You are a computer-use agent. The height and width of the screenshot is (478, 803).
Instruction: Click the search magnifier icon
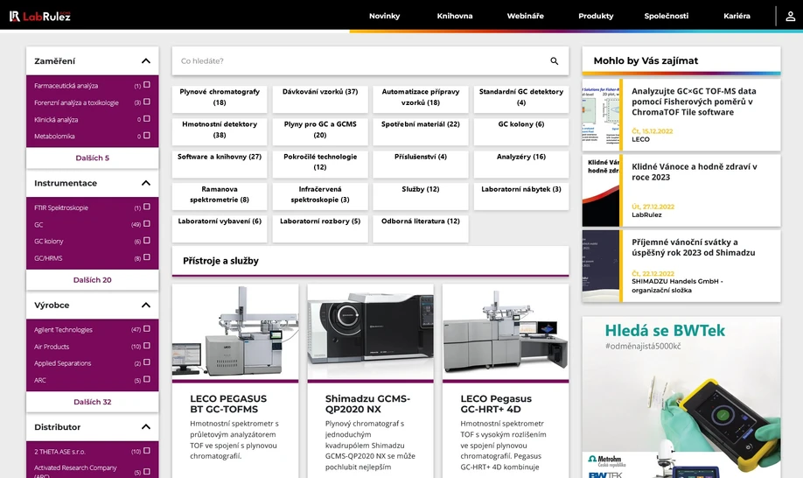[x=554, y=61]
